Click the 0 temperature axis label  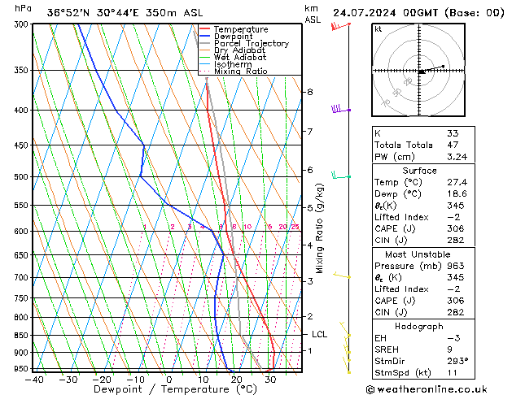click(x=168, y=380)
